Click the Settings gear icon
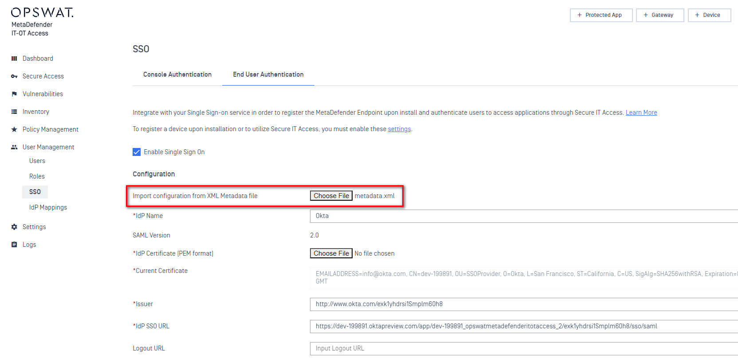This screenshot has width=738, height=358. tap(14, 227)
